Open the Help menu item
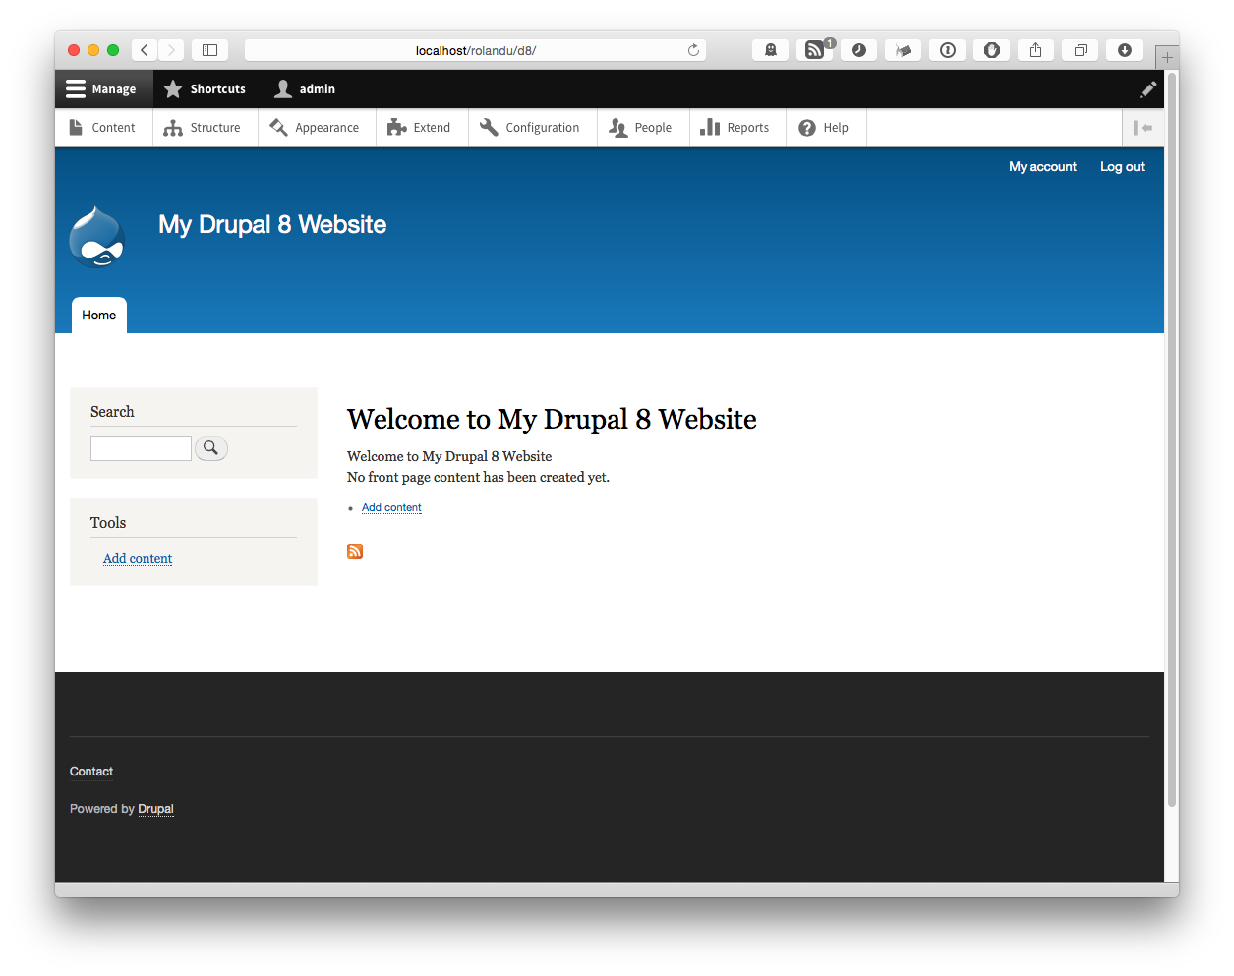The width and height of the screenshot is (1234, 976). pos(826,128)
